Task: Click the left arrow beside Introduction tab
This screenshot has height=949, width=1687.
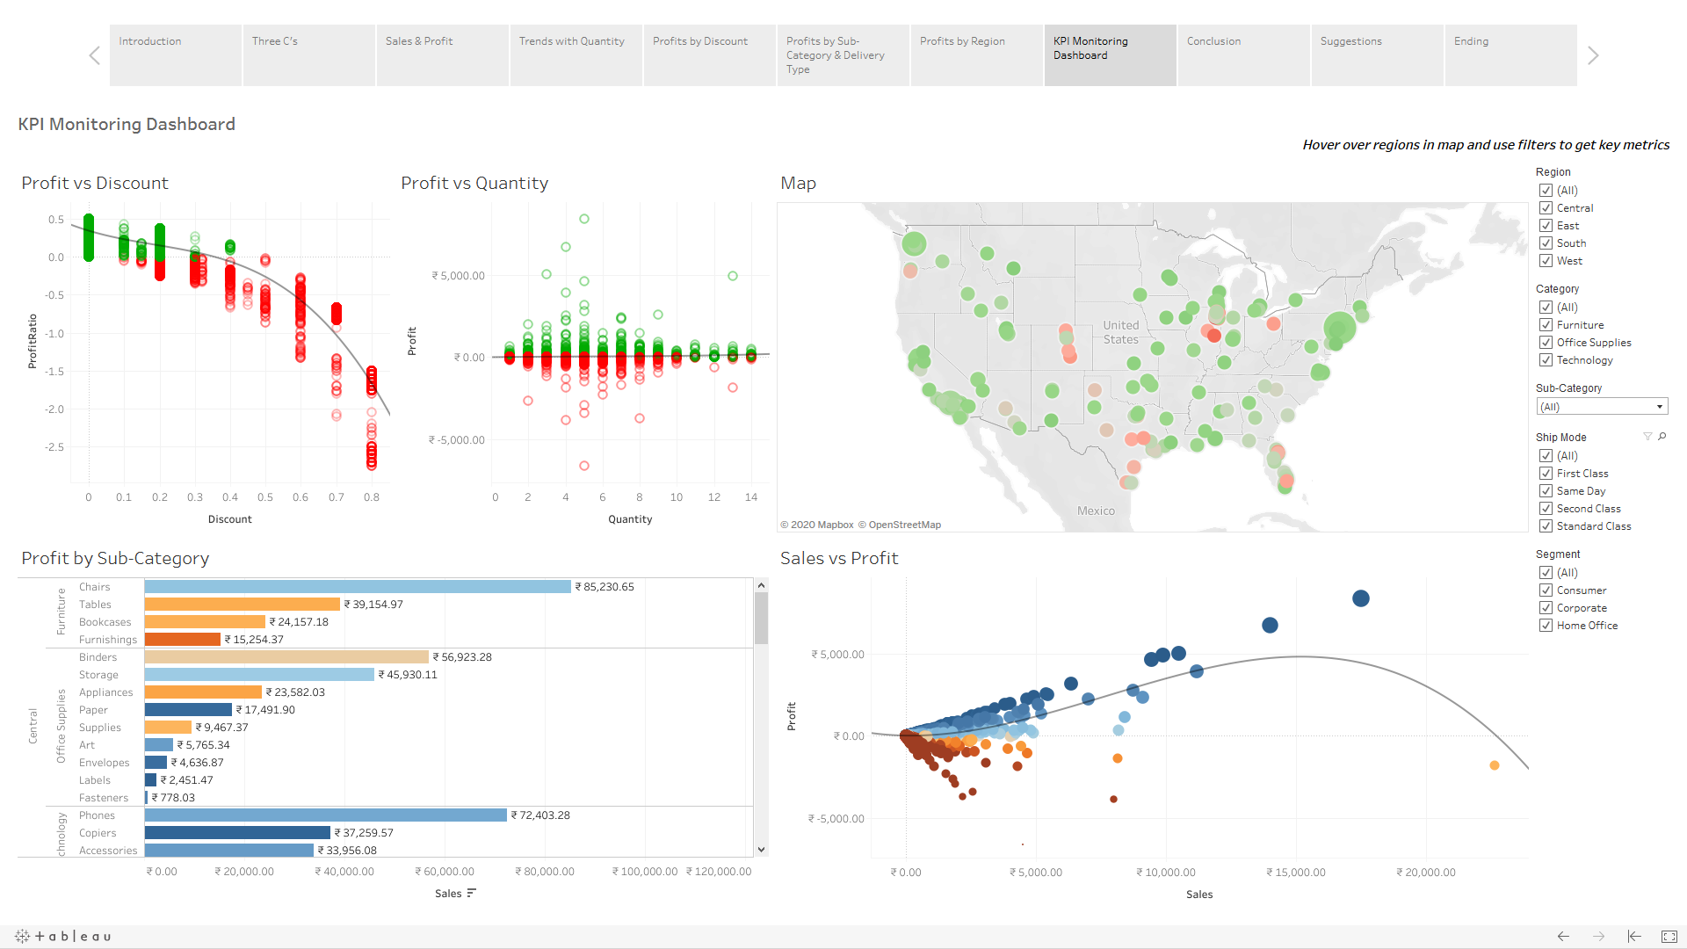Action: point(94,54)
